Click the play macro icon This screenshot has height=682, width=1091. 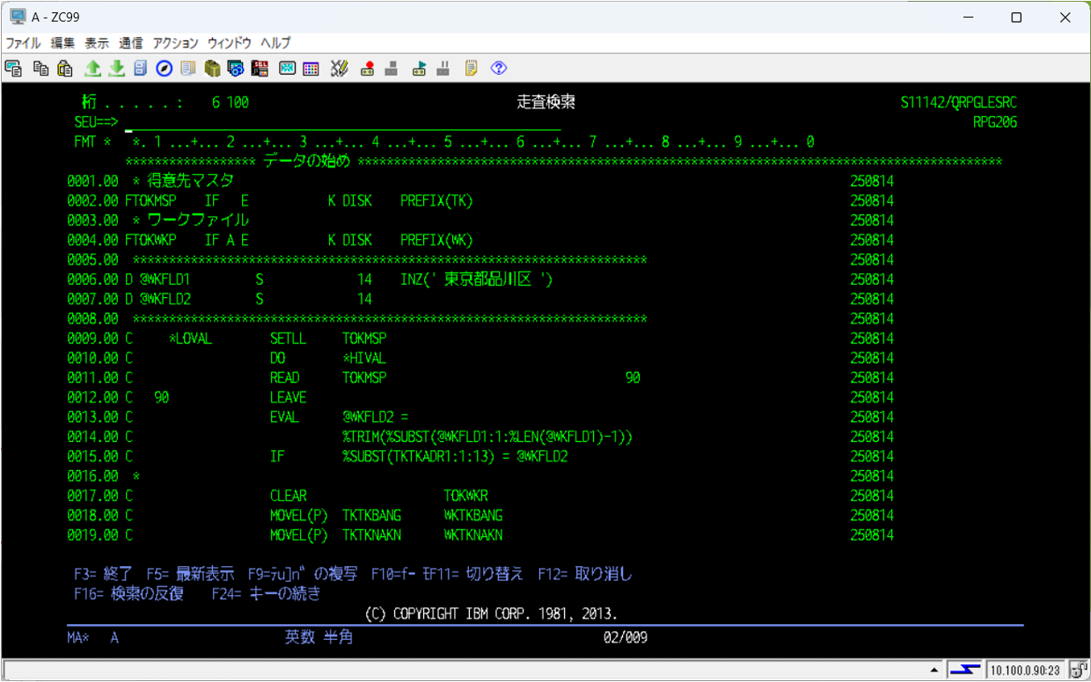coord(420,68)
